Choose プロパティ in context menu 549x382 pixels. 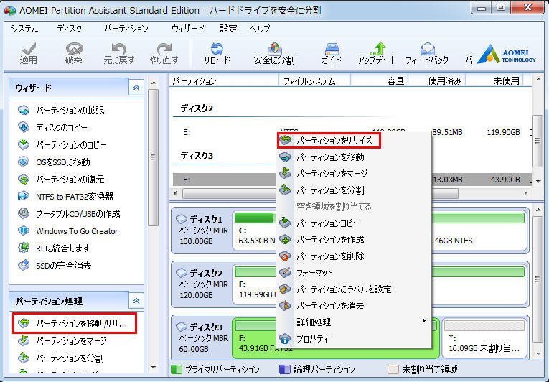[x=355, y=339]
